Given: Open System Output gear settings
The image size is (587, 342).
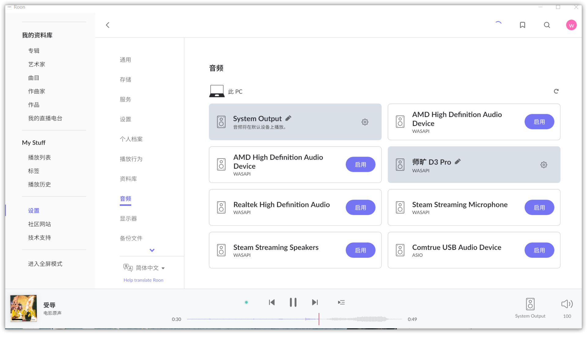Looking at the screenshot, I should tap(365, 122).
